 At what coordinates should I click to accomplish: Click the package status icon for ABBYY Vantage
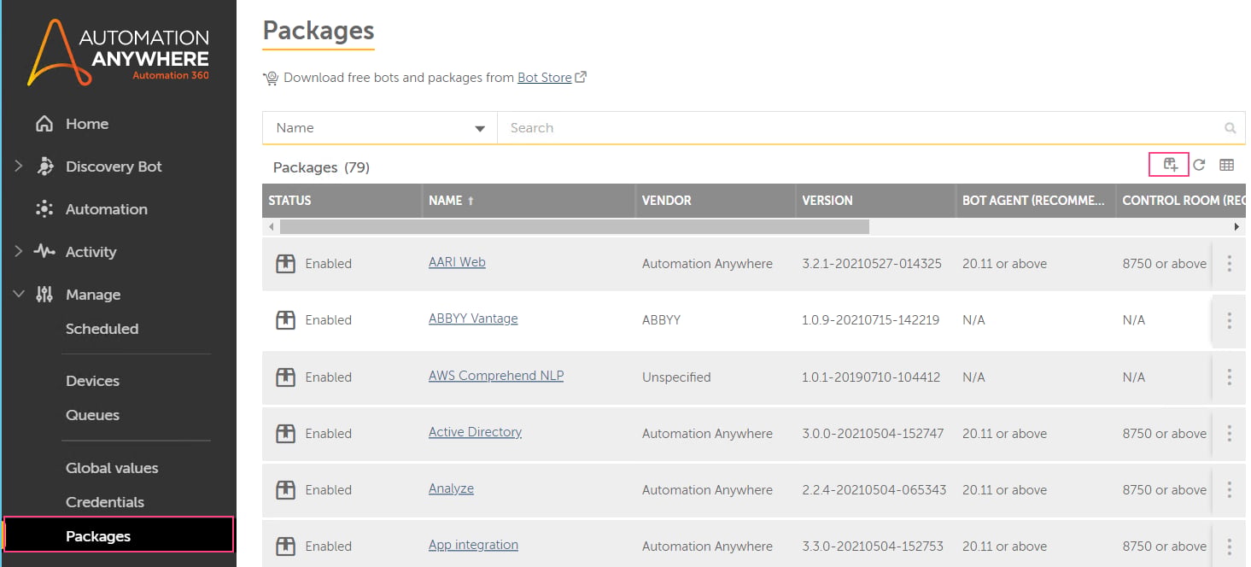(285, 320)
